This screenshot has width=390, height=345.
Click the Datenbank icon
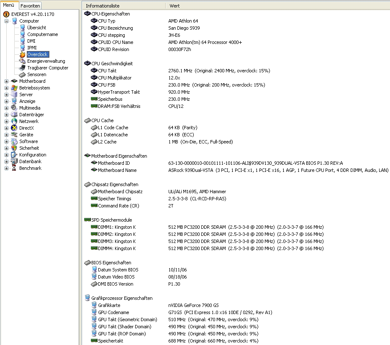(14, 161)
